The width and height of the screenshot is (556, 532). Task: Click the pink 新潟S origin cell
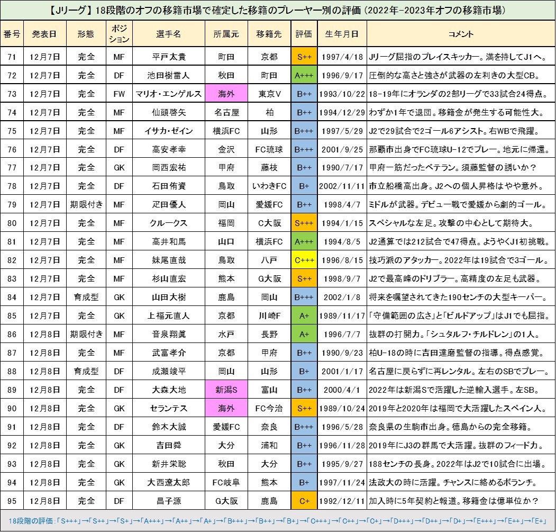226,390
